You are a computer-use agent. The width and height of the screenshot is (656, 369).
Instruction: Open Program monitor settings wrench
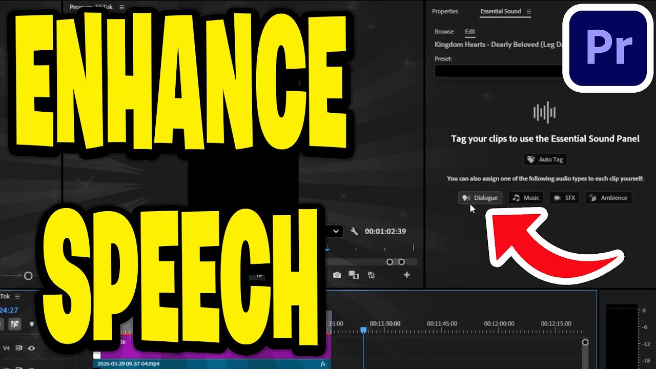[x=354, y=231]
